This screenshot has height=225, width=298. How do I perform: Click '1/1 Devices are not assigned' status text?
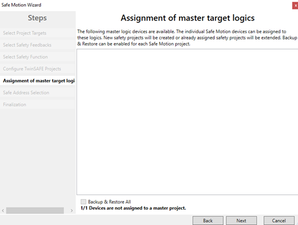(133, 208)
